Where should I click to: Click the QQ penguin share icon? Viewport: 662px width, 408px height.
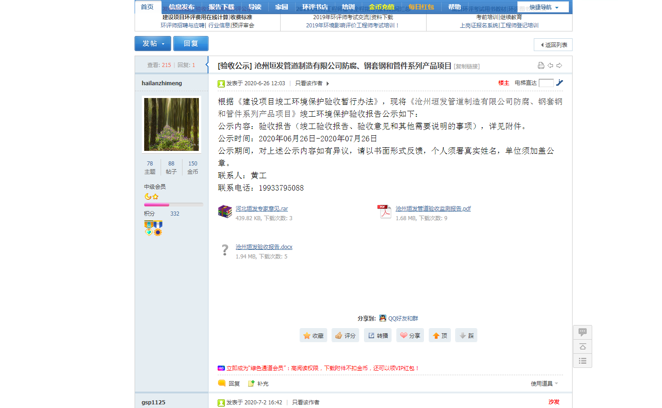click(382, 318)
